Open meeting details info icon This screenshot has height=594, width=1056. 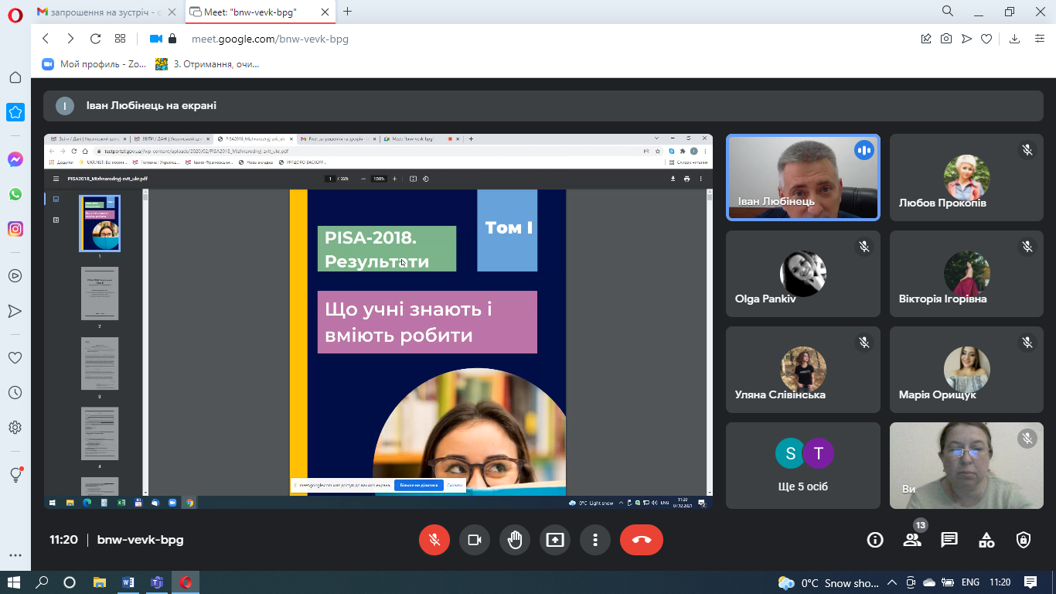click(x=874, y=540)
